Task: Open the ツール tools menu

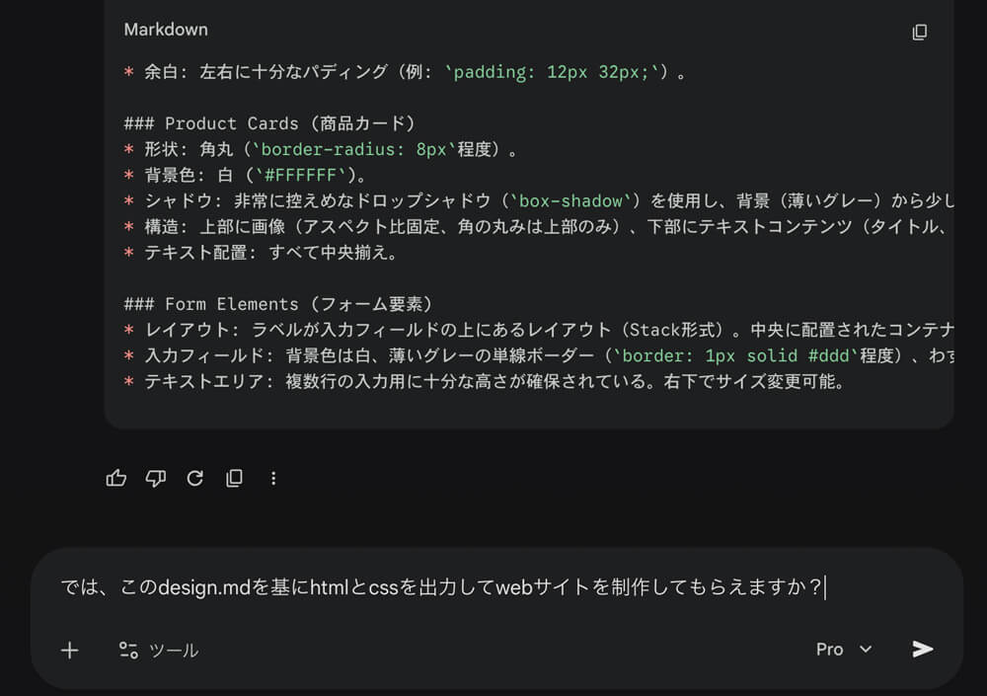Action: (x=159, y=650)
